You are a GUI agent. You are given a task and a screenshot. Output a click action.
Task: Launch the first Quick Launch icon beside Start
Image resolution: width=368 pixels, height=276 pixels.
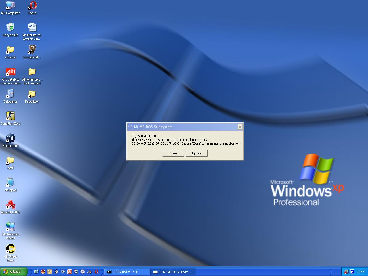tap(36, 272)
